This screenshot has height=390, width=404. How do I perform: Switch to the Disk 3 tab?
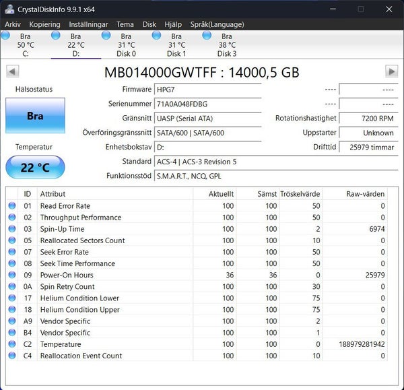point(227,45)
